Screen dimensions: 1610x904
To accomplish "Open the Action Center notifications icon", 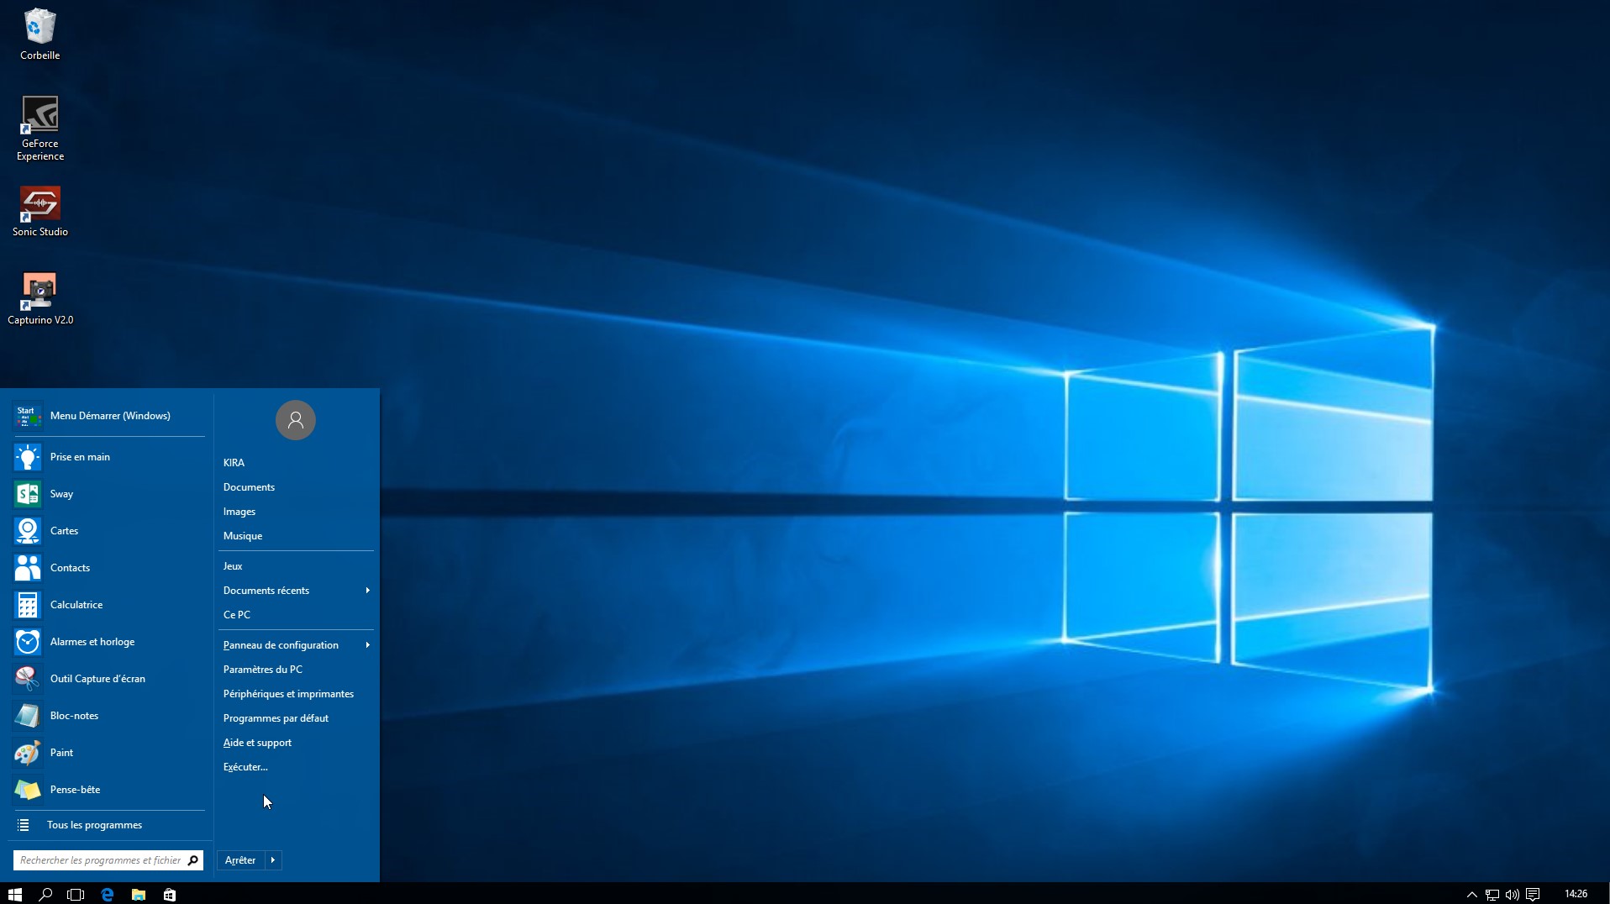I will coord(1533,894).
